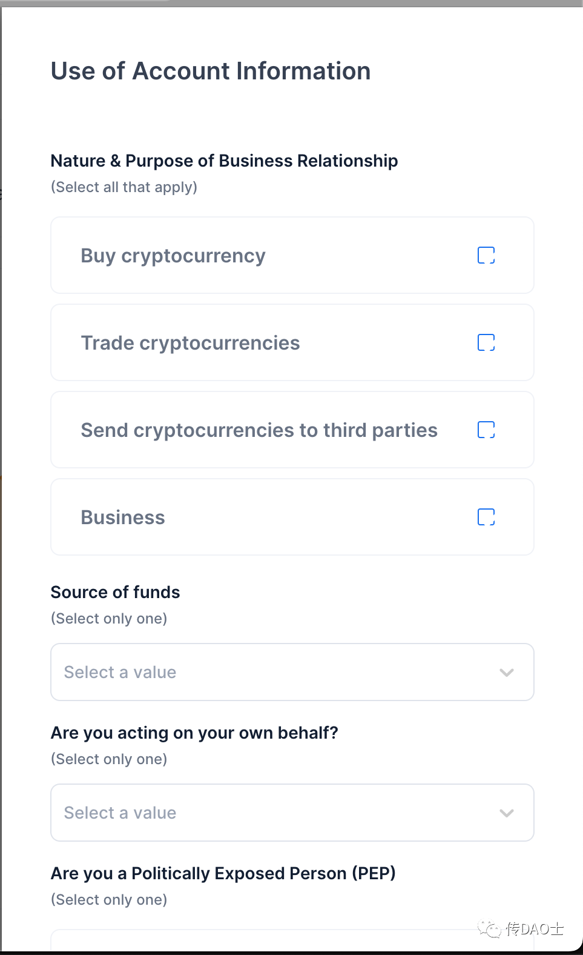Screen dimensions: 583x955
Task: Tick the Trade cryptocurrencies checkbox
Action: (x=486, y=342)
